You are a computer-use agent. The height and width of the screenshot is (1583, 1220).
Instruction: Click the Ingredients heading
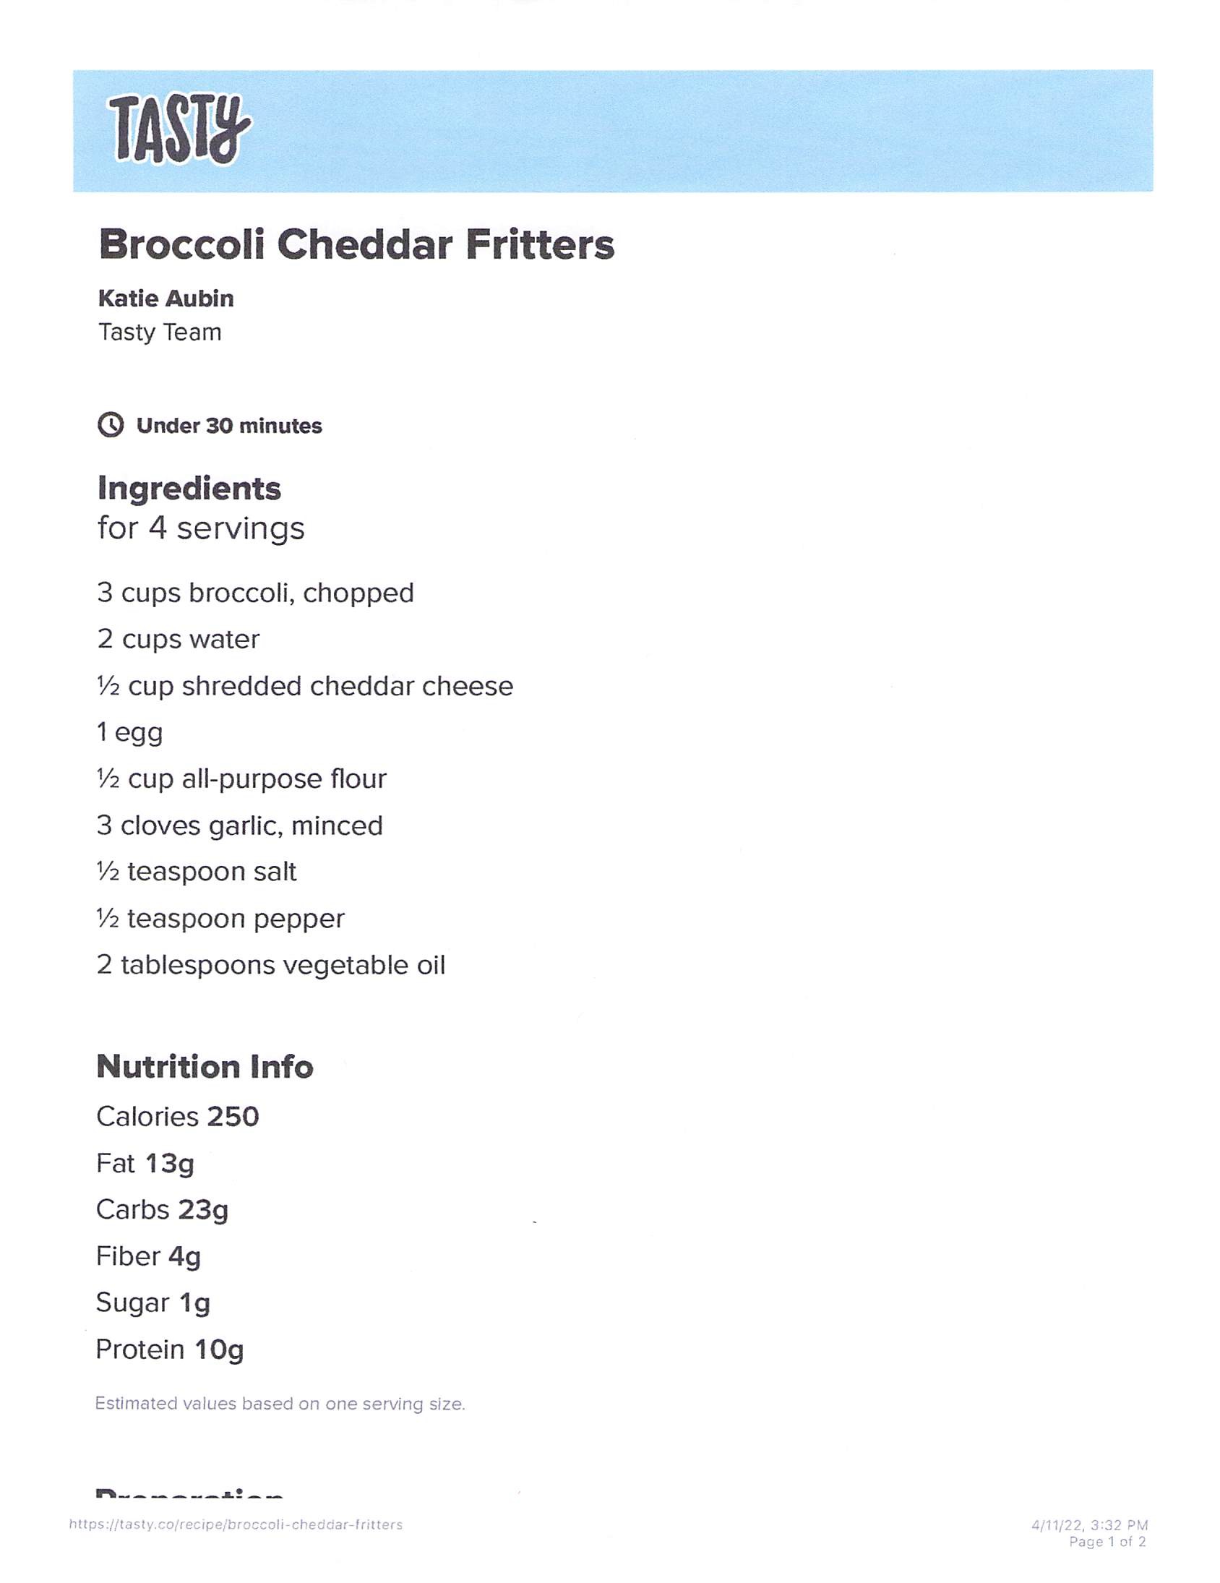click(x=189, y=489)
